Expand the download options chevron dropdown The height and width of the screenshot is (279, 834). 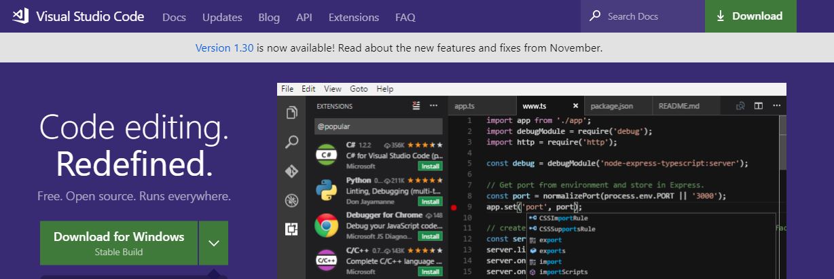[x=214, y=243]
